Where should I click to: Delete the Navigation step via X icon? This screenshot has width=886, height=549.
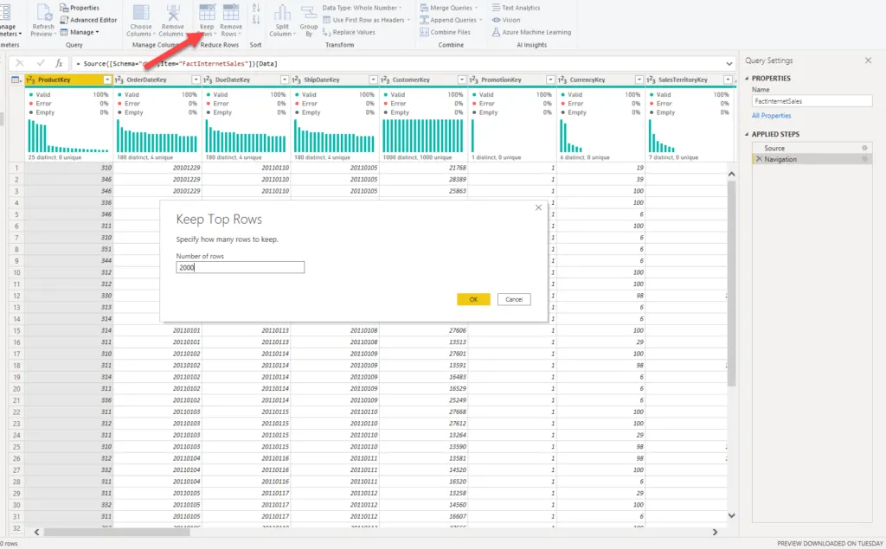(x=759, y=159)
